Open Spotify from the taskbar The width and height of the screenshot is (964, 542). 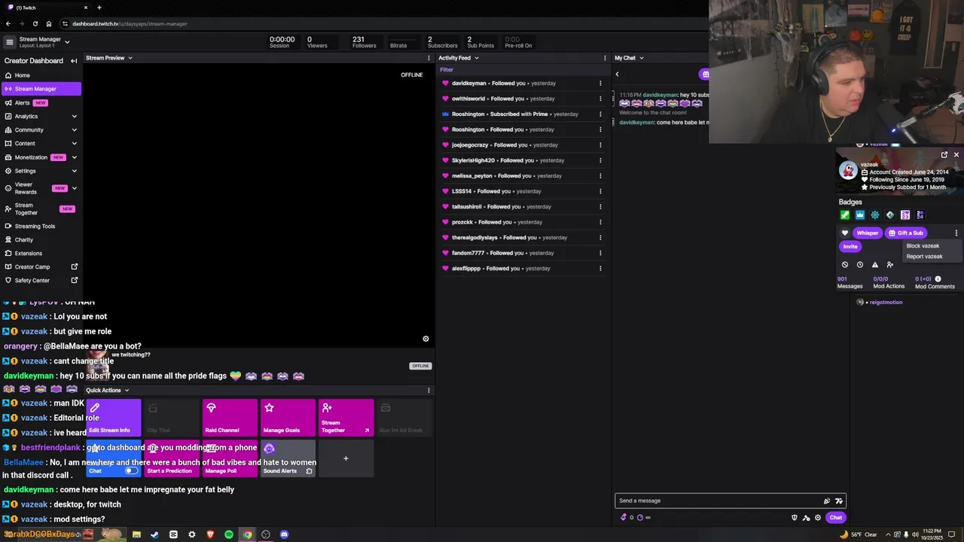point(229,534)
